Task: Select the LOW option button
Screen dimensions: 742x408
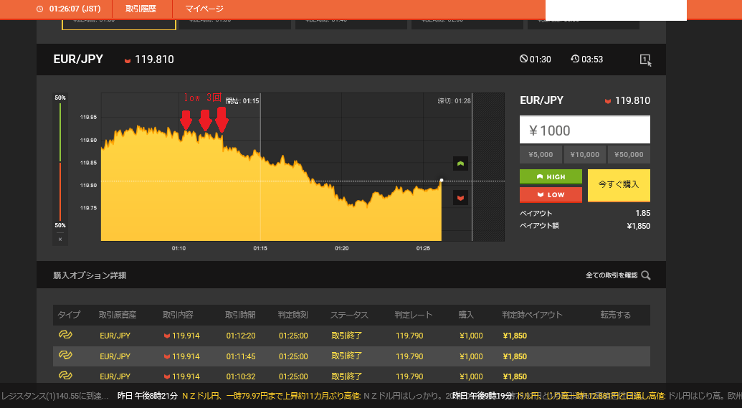Action: [x=551, y=194]
